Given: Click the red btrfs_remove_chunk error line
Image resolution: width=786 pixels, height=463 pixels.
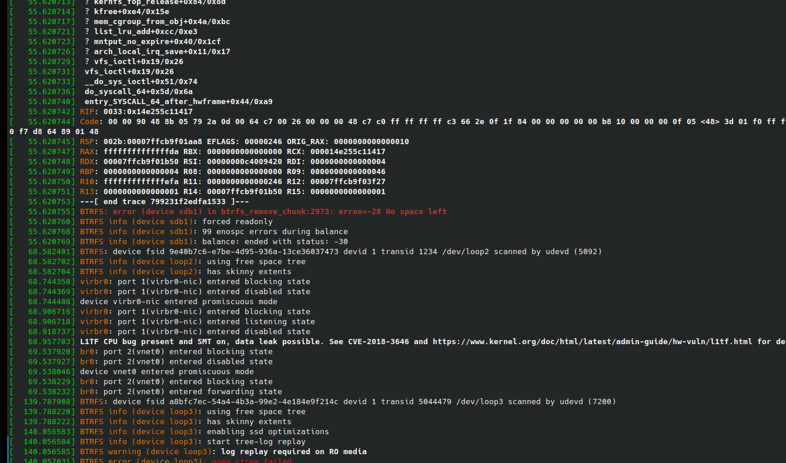Looking at the screenshot, I should [263, 212].
